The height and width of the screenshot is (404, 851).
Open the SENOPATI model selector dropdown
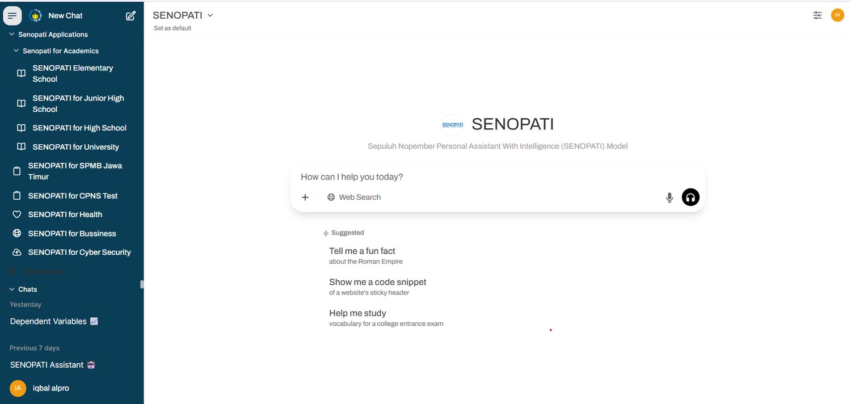[183, 15]
